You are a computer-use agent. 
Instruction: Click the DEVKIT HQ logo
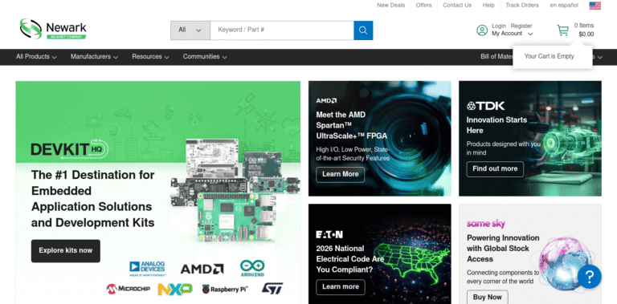(x=70, y=149)
